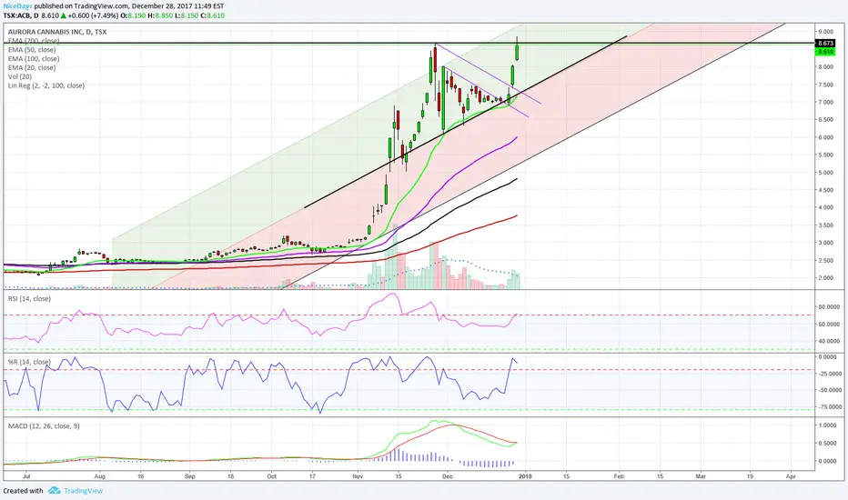This screenshot has height=500, width=848.
Task: Click the Vol (20) indicator label
Action: (19, 76)
